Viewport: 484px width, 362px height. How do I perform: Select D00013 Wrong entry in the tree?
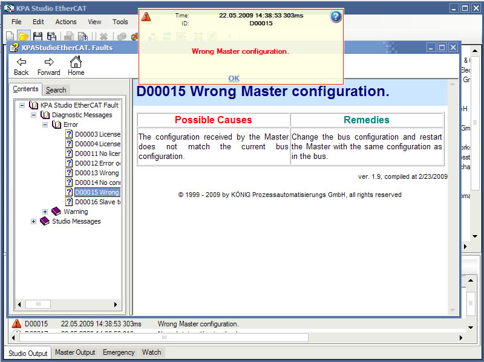click(x=96, y=173)
